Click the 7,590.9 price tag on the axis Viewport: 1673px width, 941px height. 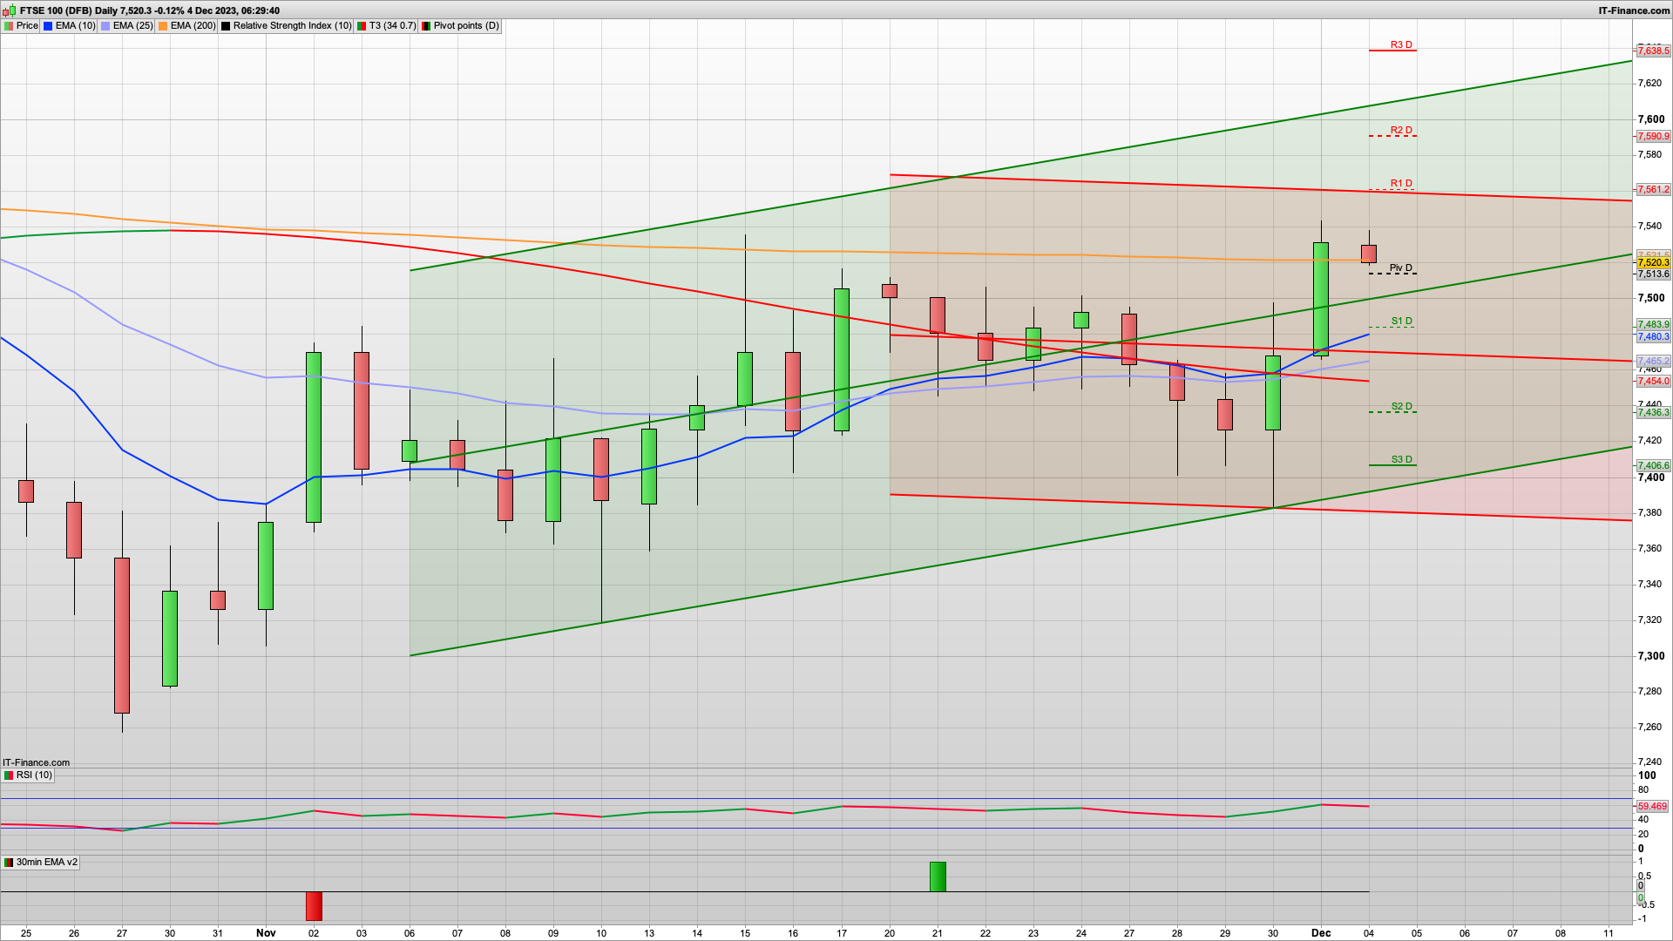1653,136
